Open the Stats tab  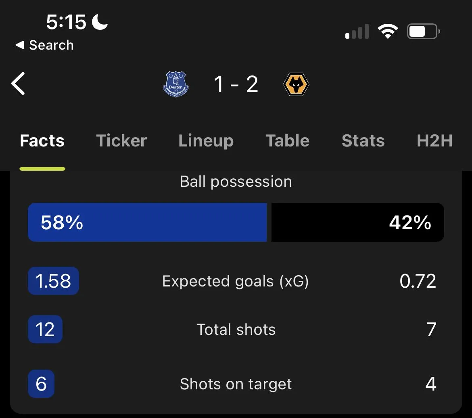[x=363, y=141]
